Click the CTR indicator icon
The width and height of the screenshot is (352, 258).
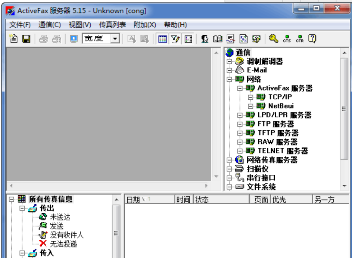[x=299, y=39]
